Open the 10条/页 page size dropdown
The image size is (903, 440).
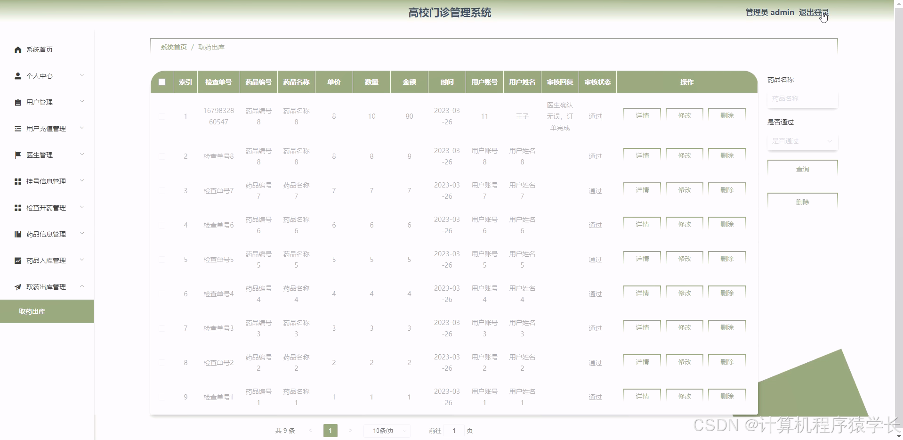click(x=387, y=431)
